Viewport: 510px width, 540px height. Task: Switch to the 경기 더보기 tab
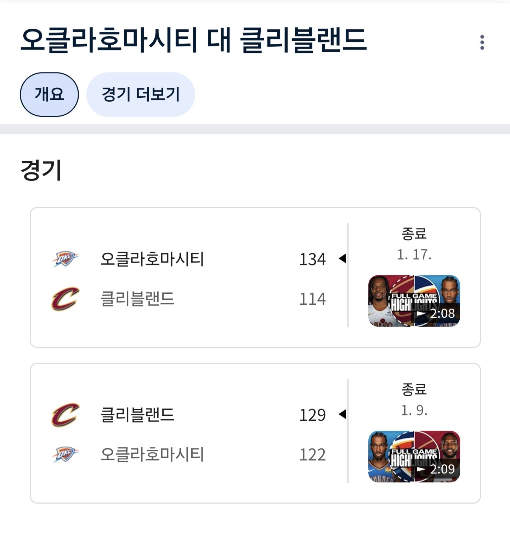141,94
